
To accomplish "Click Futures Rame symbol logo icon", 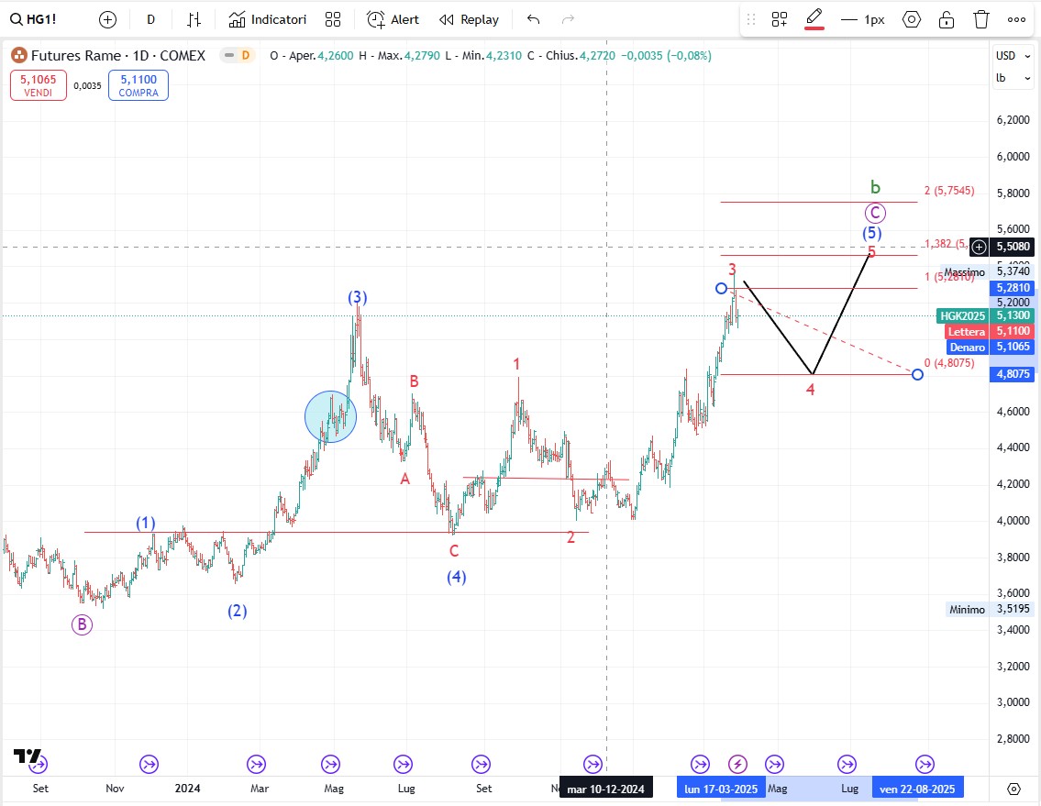I will click(x=19, y=56).
